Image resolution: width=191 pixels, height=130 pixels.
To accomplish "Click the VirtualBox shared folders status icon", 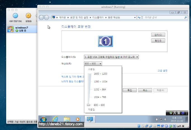I will [155, 126].
